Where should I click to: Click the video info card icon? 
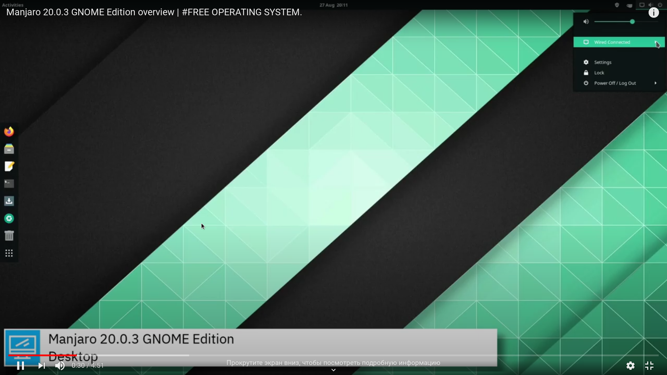point(653,13)
